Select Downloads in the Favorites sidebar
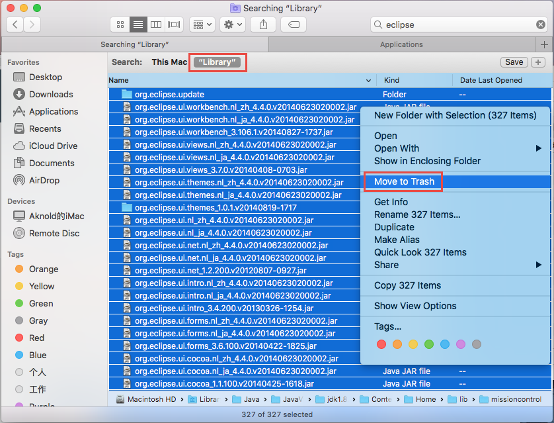554x423 pixels. tap(49, 94)
